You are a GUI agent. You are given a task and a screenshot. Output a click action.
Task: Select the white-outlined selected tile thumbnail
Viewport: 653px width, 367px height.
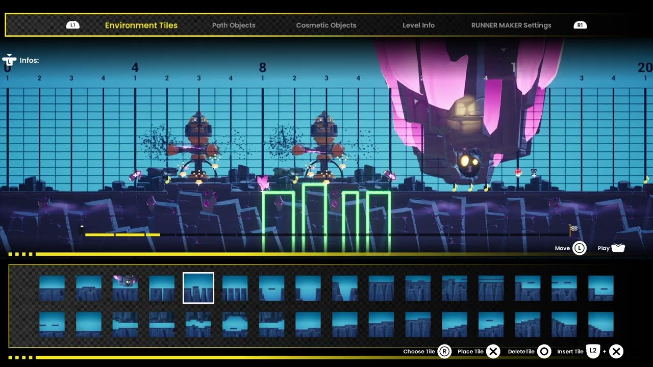click(198, 288)
